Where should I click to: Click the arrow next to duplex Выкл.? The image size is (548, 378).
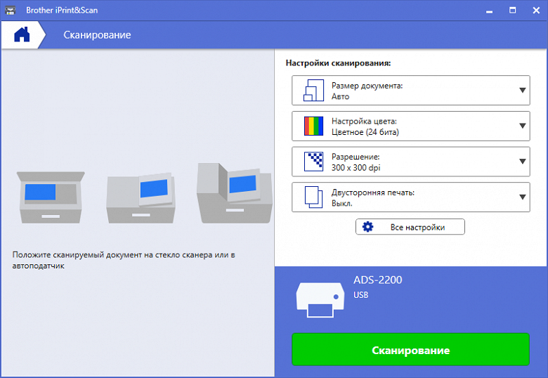click(x=523, y=197)
